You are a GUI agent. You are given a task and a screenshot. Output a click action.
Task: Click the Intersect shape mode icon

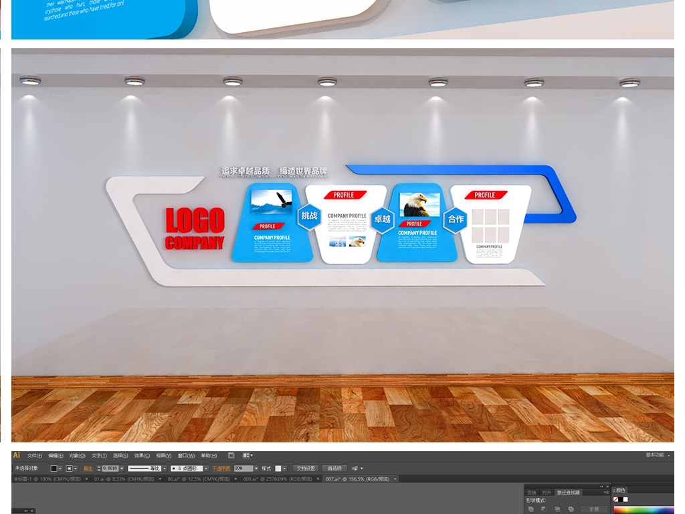[557, 509]
